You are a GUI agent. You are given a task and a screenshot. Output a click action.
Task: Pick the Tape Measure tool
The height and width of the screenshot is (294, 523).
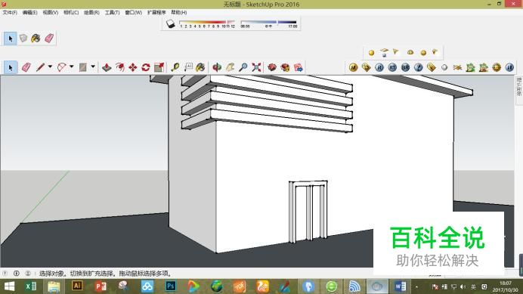tap(175, 67)
